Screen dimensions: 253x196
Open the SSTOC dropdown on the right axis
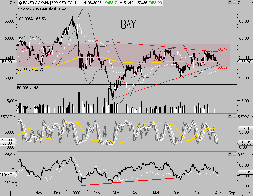click(252, 116)
